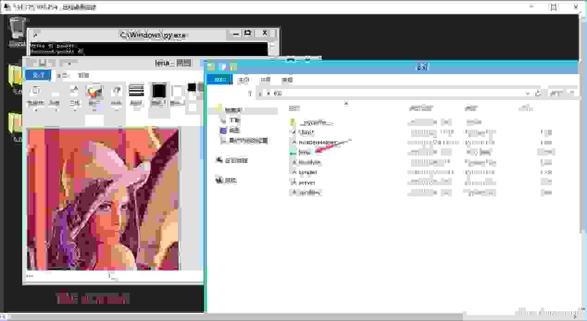Image resolution: width=587 pixels, height=321 pixels.
Task: Click the __pycache__ folder icon
Action: tap(293, 123)
